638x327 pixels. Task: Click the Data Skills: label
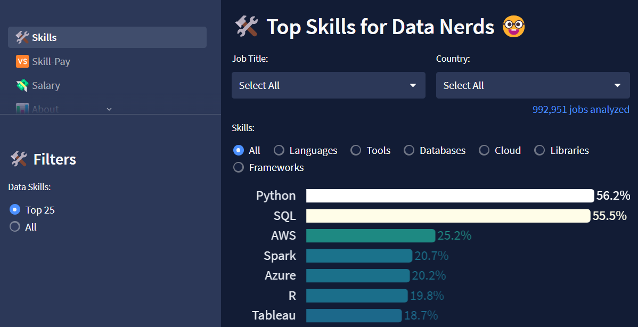point(29,187)
